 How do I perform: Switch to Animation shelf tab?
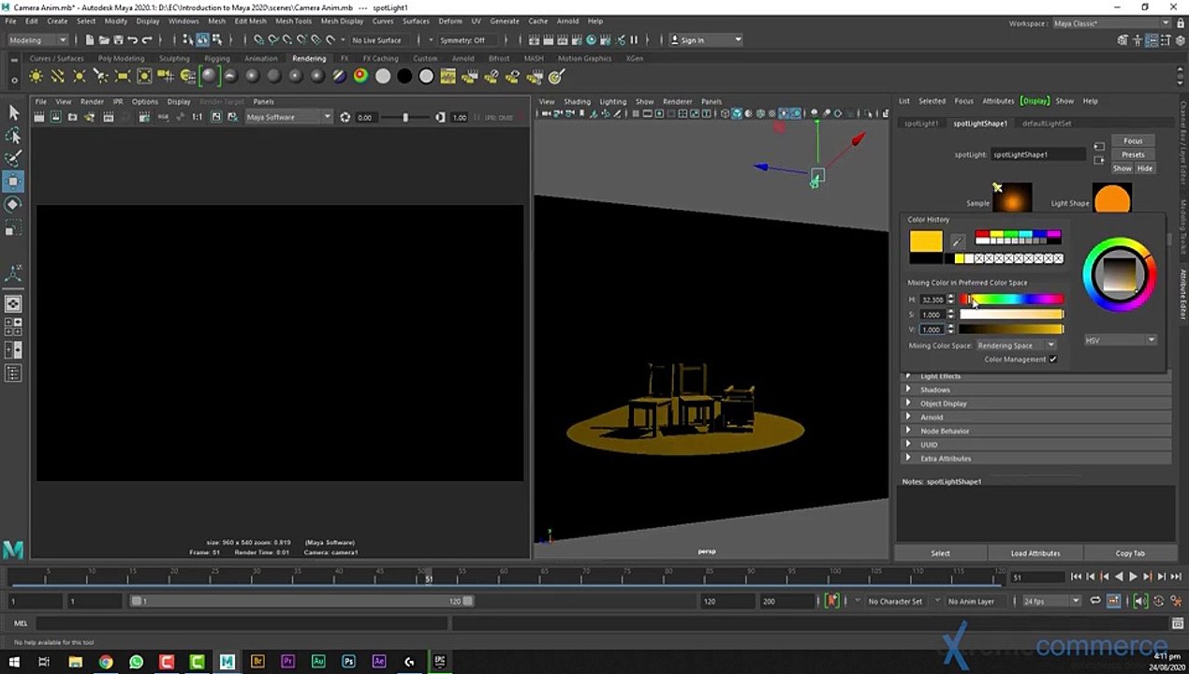pyautogui.click(x=260, y=58)
